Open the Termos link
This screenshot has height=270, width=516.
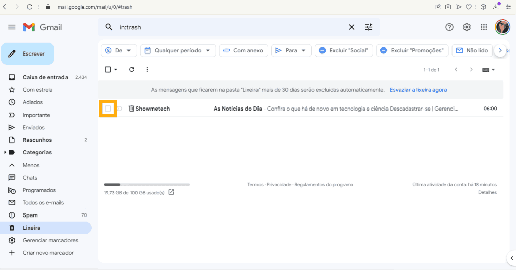(255, 185)
